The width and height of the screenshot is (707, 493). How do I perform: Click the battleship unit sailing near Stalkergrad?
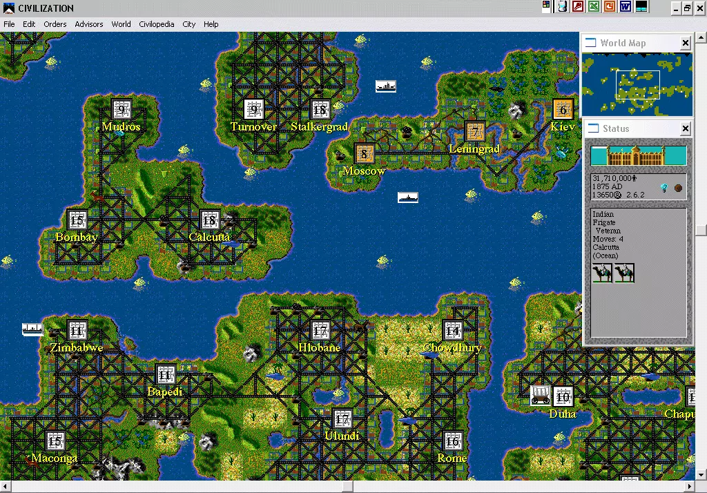point(385,86)
